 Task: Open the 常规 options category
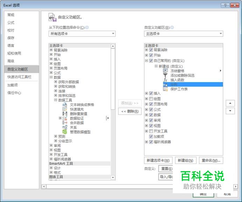[21, 15]
